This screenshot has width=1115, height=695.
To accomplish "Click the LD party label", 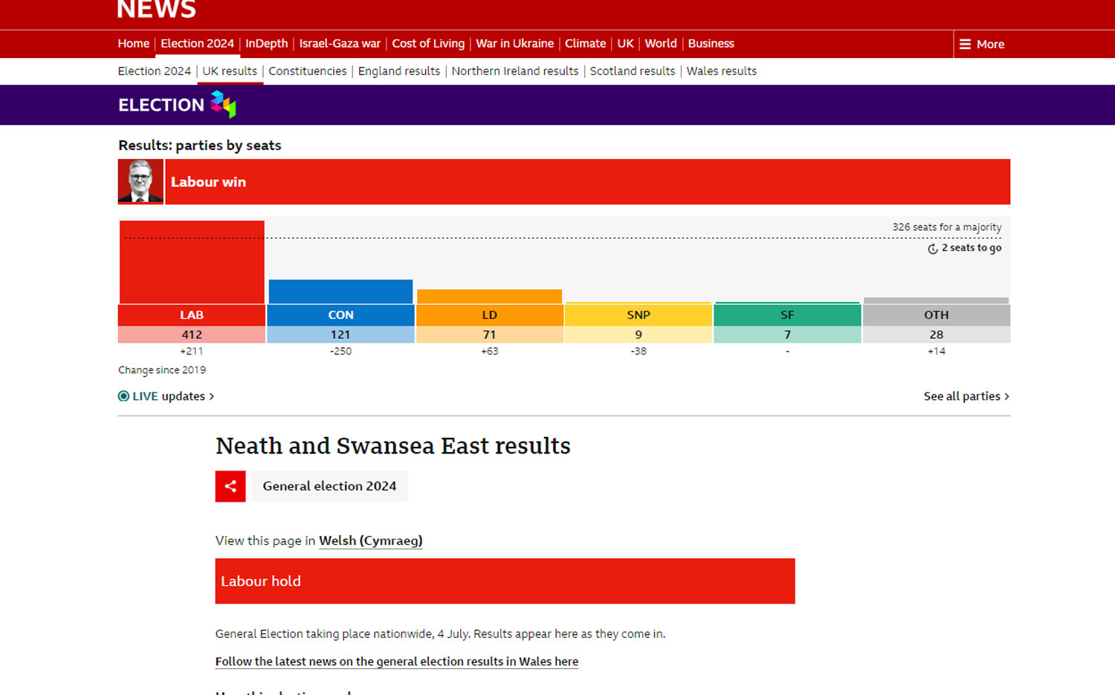I will [x=489, y=315].
